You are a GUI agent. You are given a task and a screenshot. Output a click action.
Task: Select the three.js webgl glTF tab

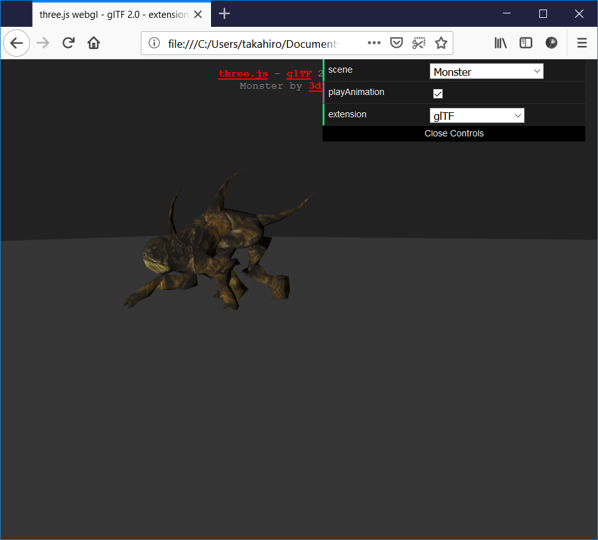click(122, 15)
